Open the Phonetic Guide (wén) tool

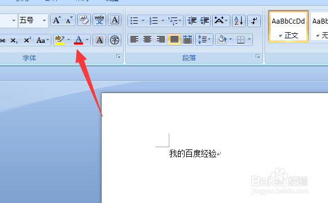pos(99,20)
